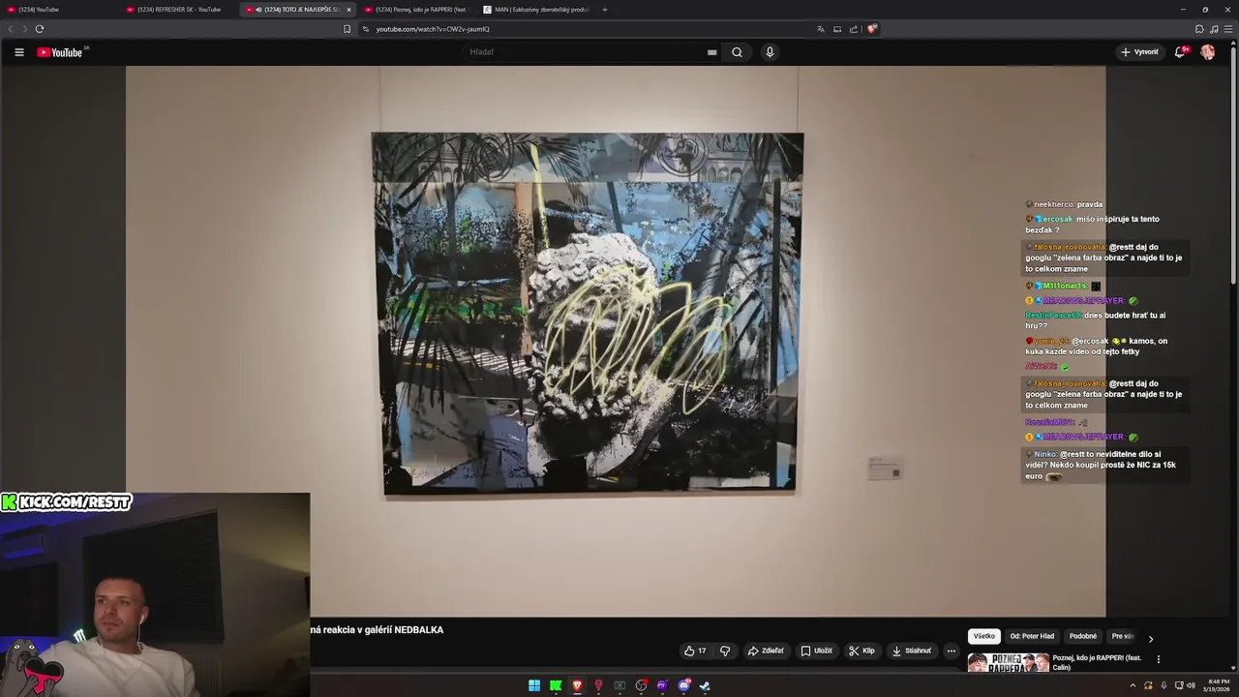Open the Brave Shields lion icon
The image size is (1239, 697).
point(871,29)
